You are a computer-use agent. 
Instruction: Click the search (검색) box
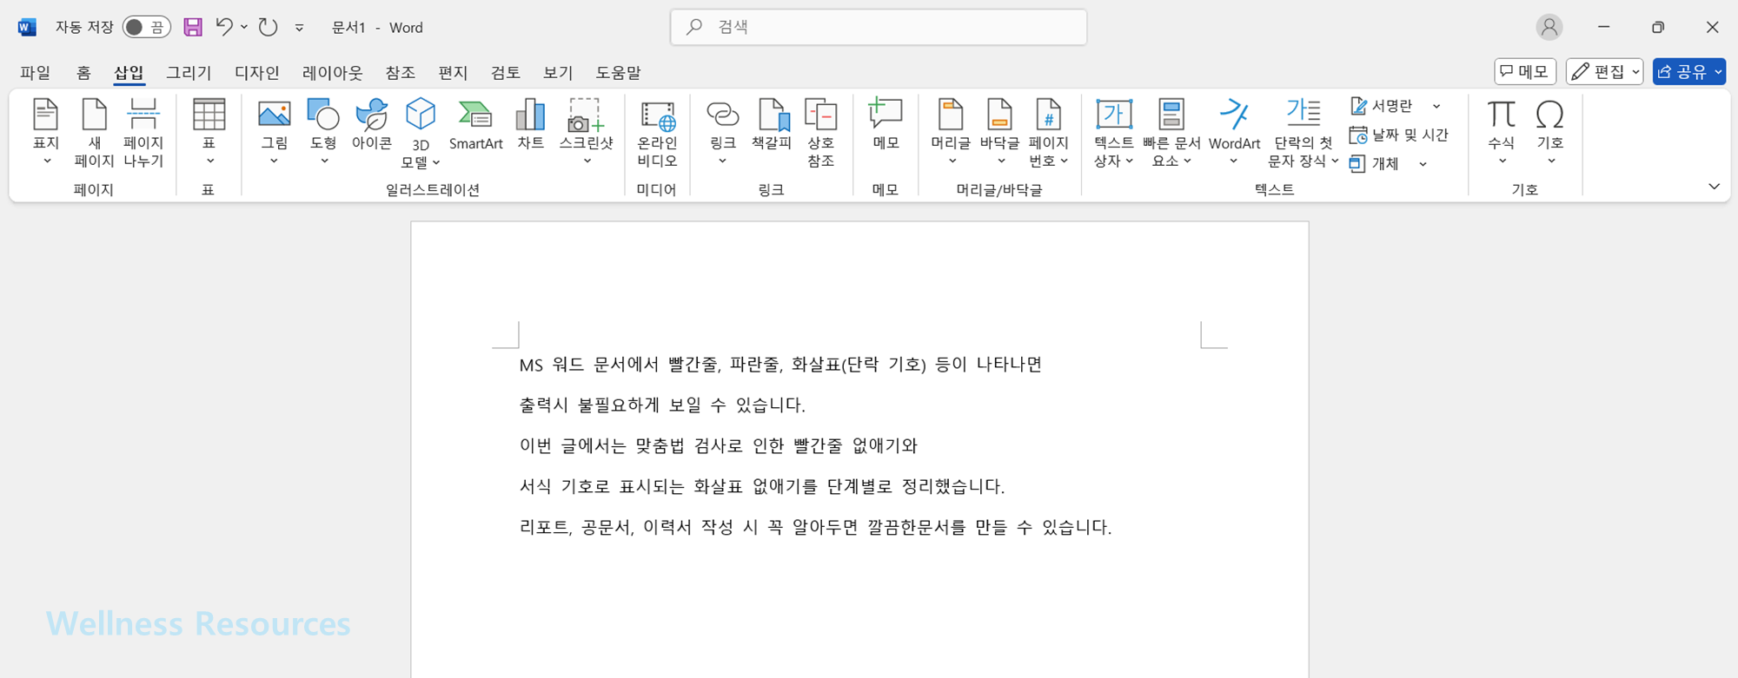click(879, 27)
